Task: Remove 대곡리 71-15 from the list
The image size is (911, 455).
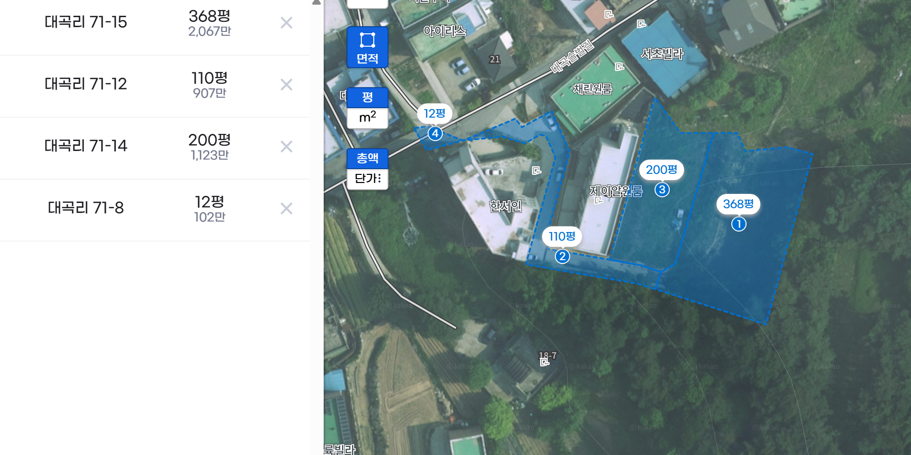Action: 287,22
